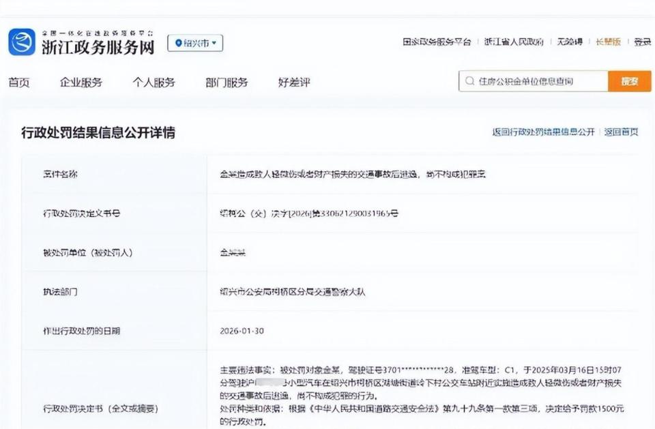Open the 绍兴市 city selector dropdown
The width and height of the screenshot is (655, 429).
pos(195,43)
